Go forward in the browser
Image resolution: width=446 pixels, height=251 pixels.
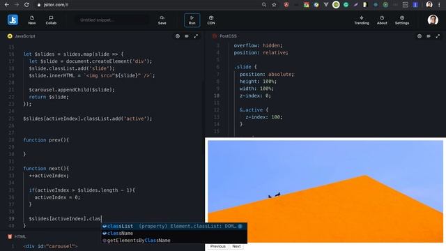[17, 5]
